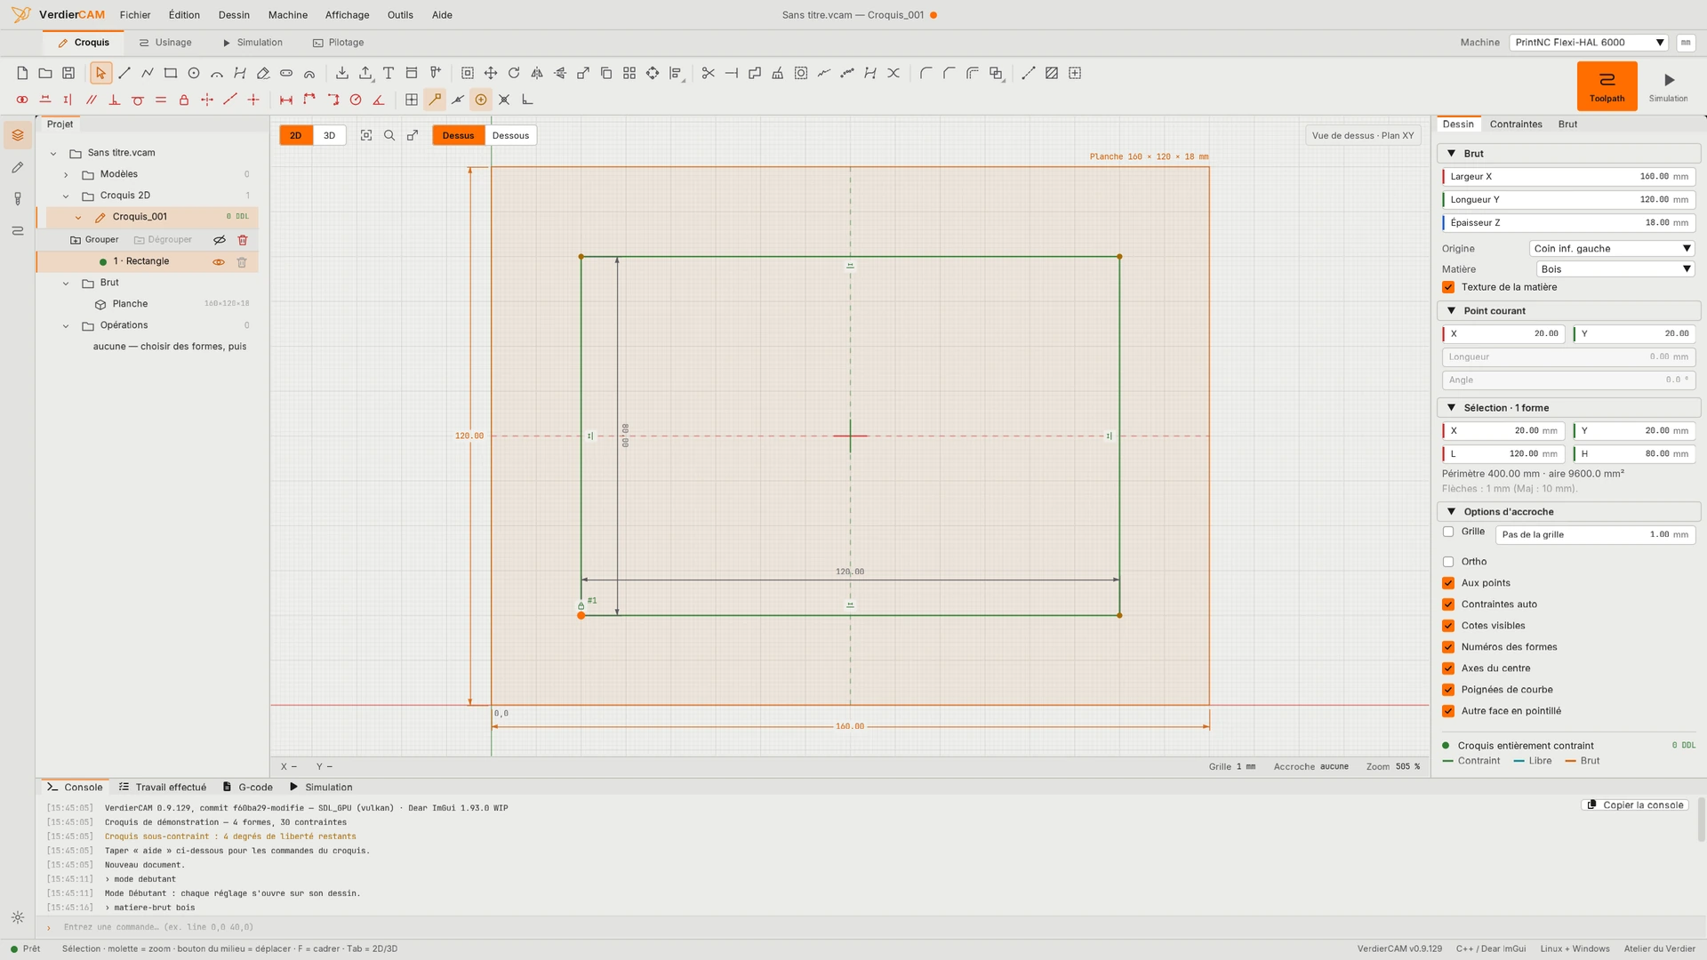1707x960 pixels.
Task: Click the hatch fill icon
Action: (x=1052, y=74)
